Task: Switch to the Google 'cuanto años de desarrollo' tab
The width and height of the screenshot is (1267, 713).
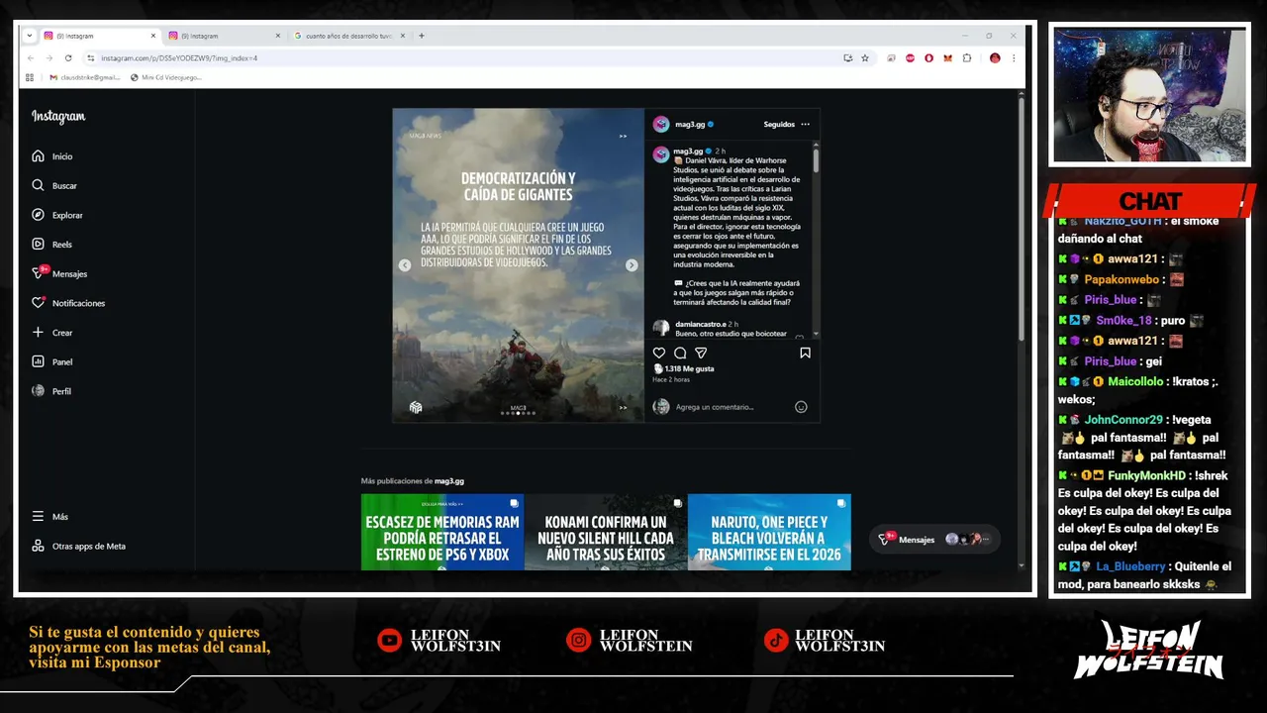Action: click(x=348, y=36)
